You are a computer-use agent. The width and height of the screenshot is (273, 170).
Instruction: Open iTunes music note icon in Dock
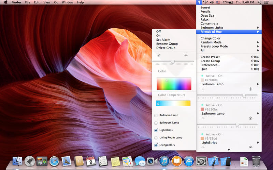164,161
